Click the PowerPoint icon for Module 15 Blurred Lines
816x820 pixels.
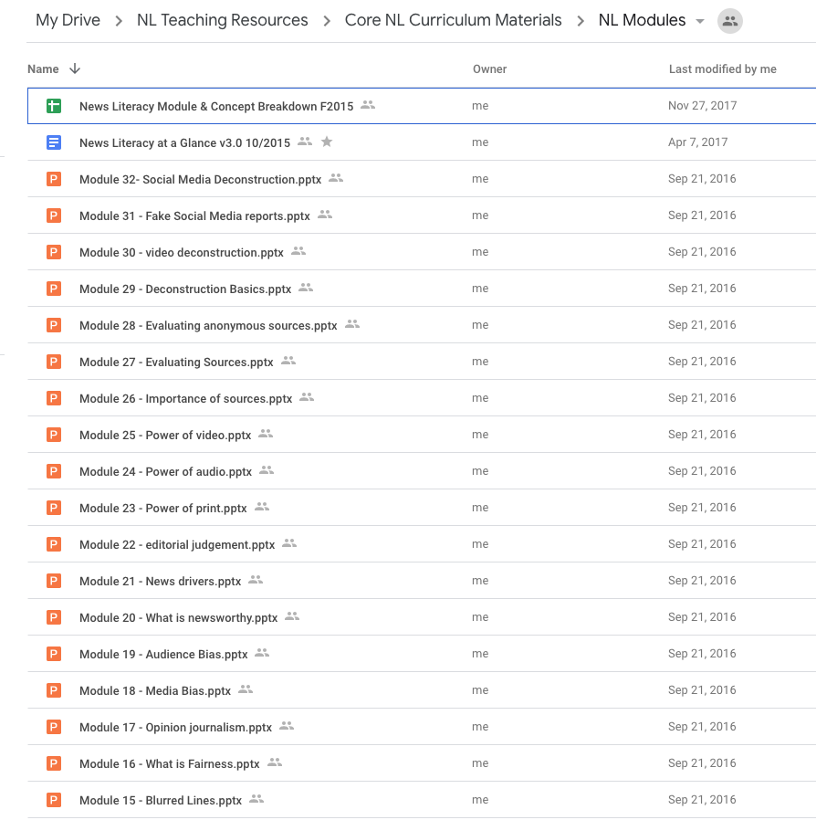point(54,800)
